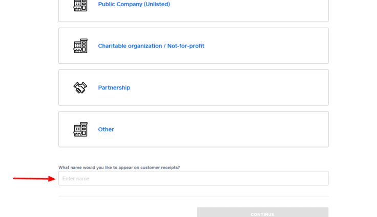This screenshot has height=217, width=377.
Task: Click the handshake icon for Partnership
Action: point(80,87)
